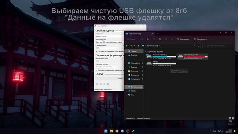Open the three-dots See more menu in Explorer

213,39
